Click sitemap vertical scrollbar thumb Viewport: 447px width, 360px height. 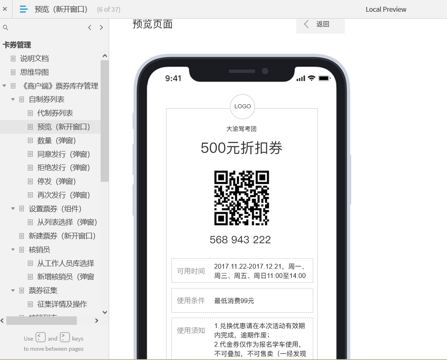tap(105, 120)
